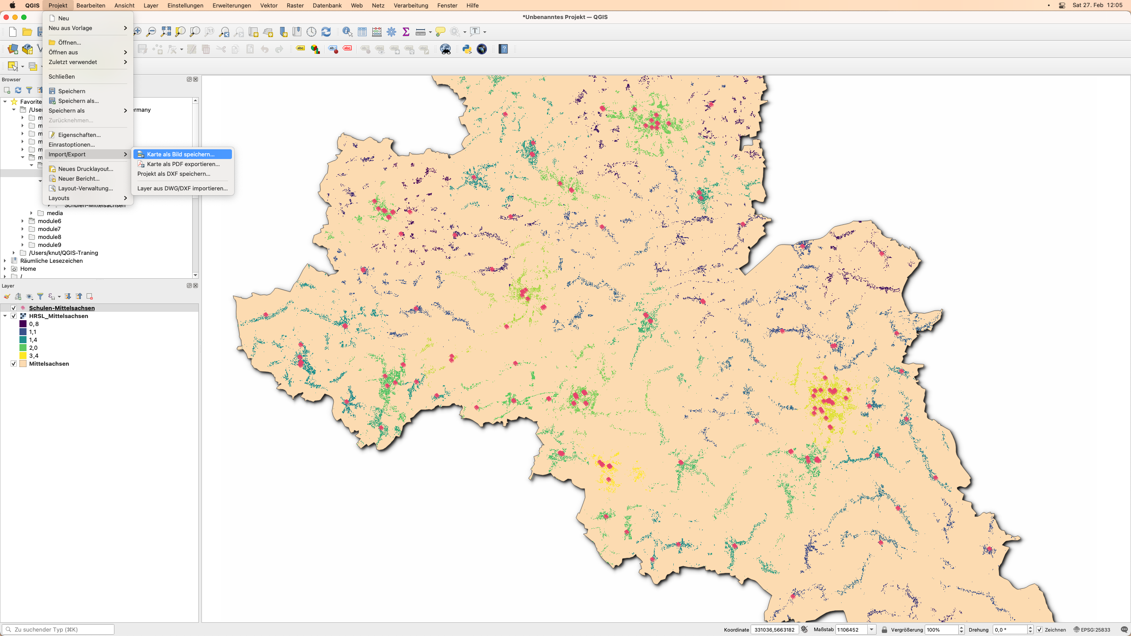1131x636 pixels.
Task: Toggle the Zeichnen render checkbox
Action: tap(1040, 629)
